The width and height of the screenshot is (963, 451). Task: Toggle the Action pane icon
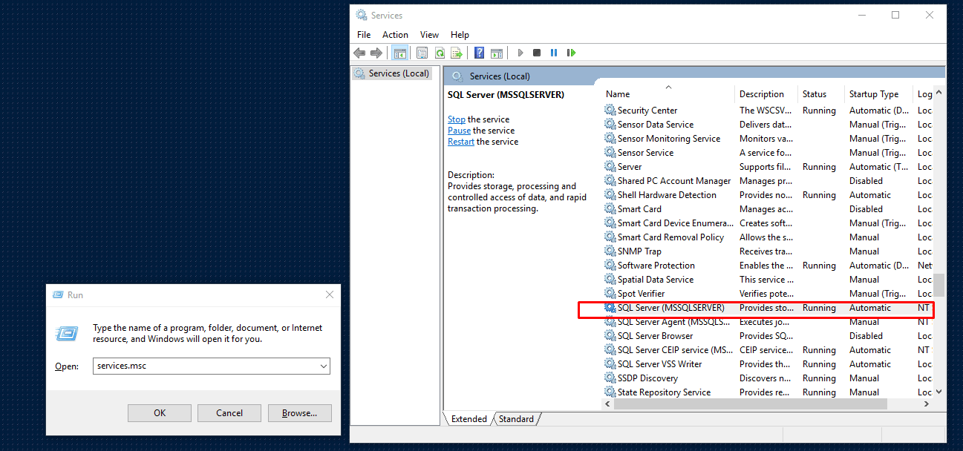[496, 53]
